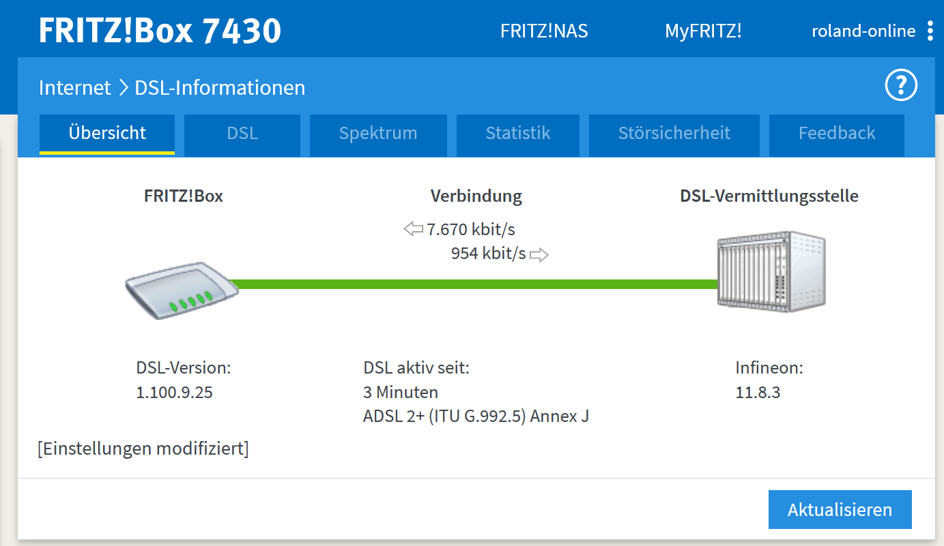Open the Feedback tab
Screen dimensions: 944x546
coord(837,134)
